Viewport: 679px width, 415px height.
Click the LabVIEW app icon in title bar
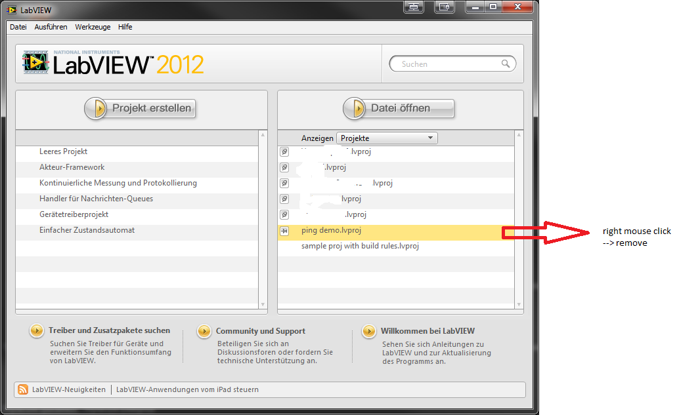click(x=11, y=10)
